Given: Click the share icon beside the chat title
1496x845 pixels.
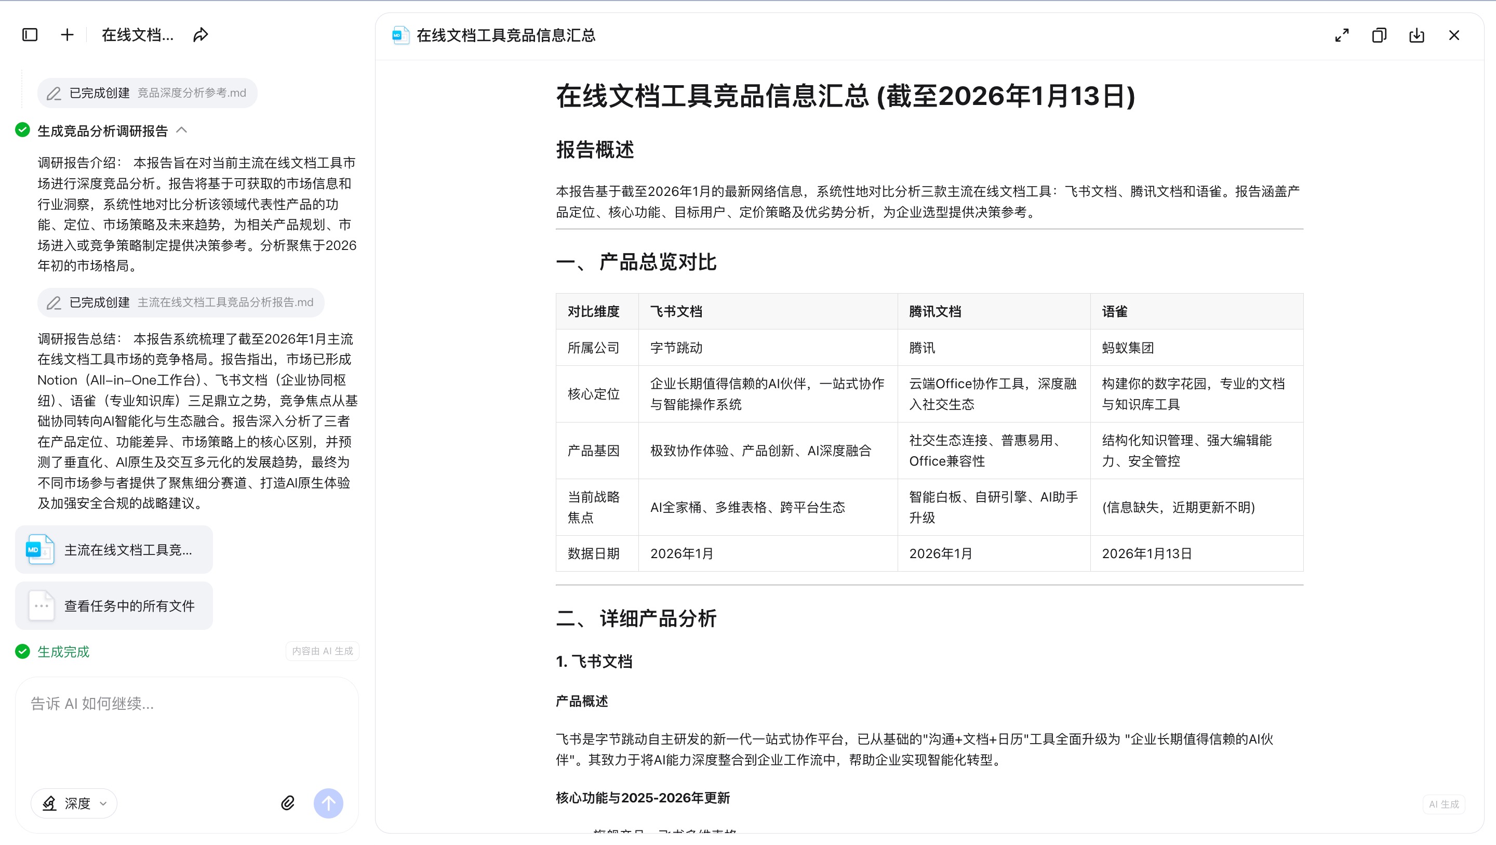Looking at the screenshot, I should [200, 35].
